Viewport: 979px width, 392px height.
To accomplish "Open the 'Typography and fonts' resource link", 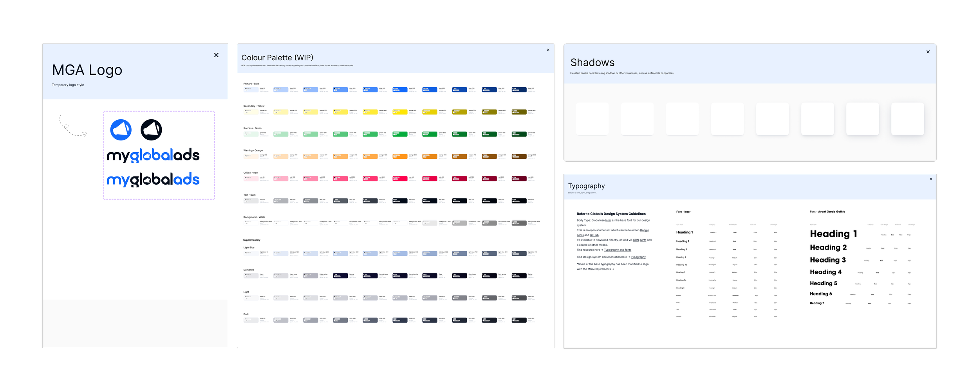I will tap(618, 250).
